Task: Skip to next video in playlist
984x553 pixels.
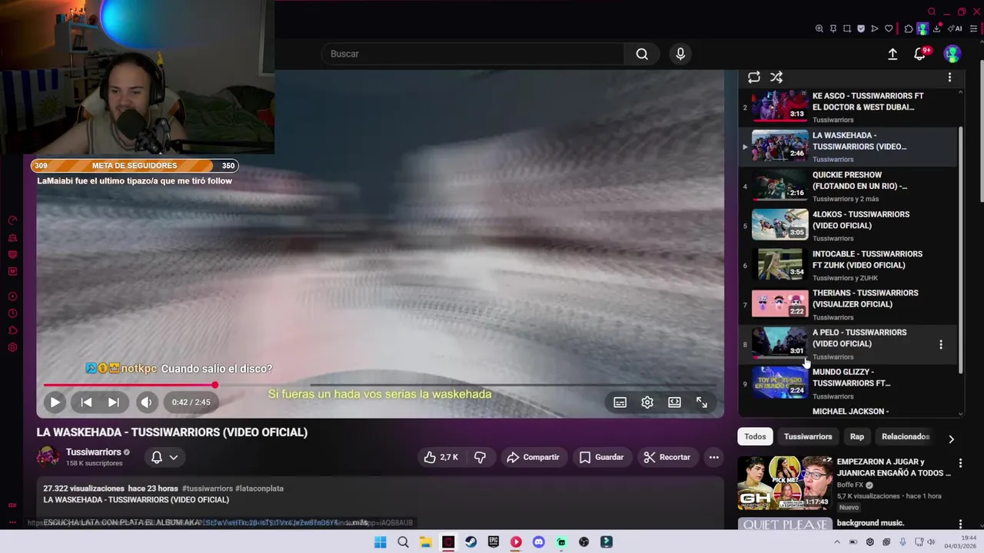Action: pos(113,402)
